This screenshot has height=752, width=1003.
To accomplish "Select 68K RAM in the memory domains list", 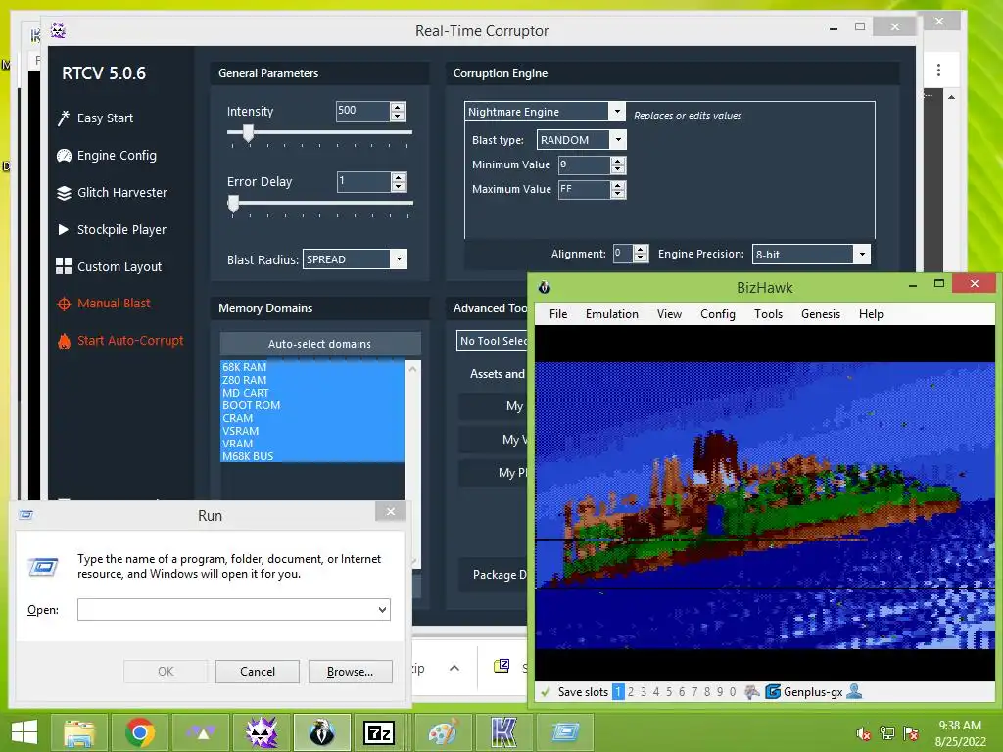I will (311, 367).
